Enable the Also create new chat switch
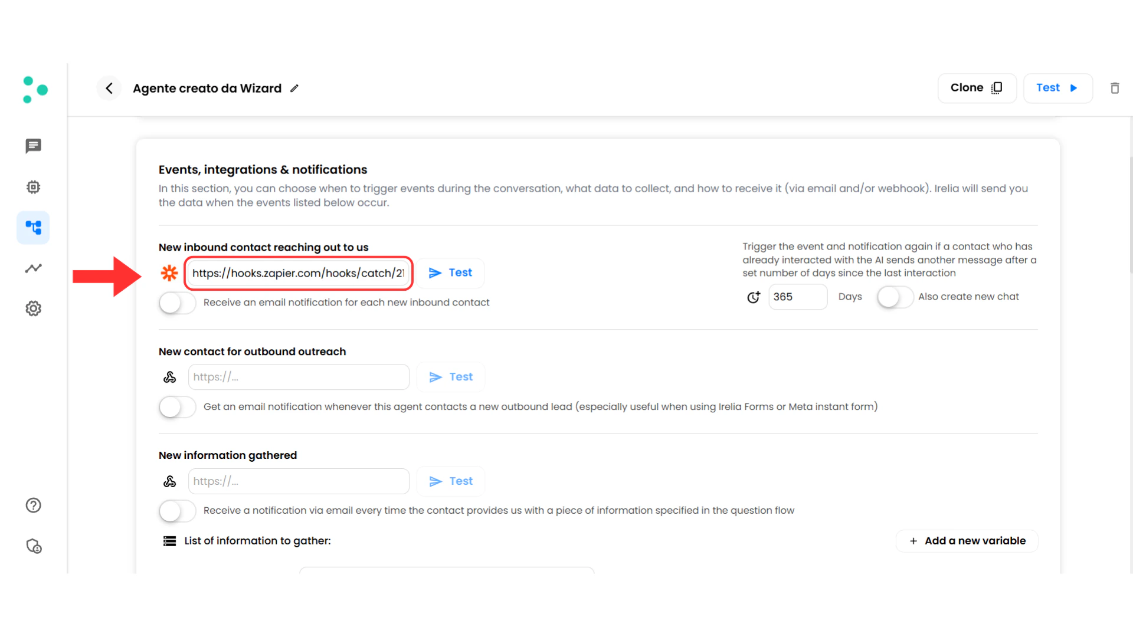The height and width of the screenshot is (637, 1133). [895, 297]
